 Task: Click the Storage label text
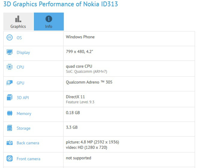[23, 128]
